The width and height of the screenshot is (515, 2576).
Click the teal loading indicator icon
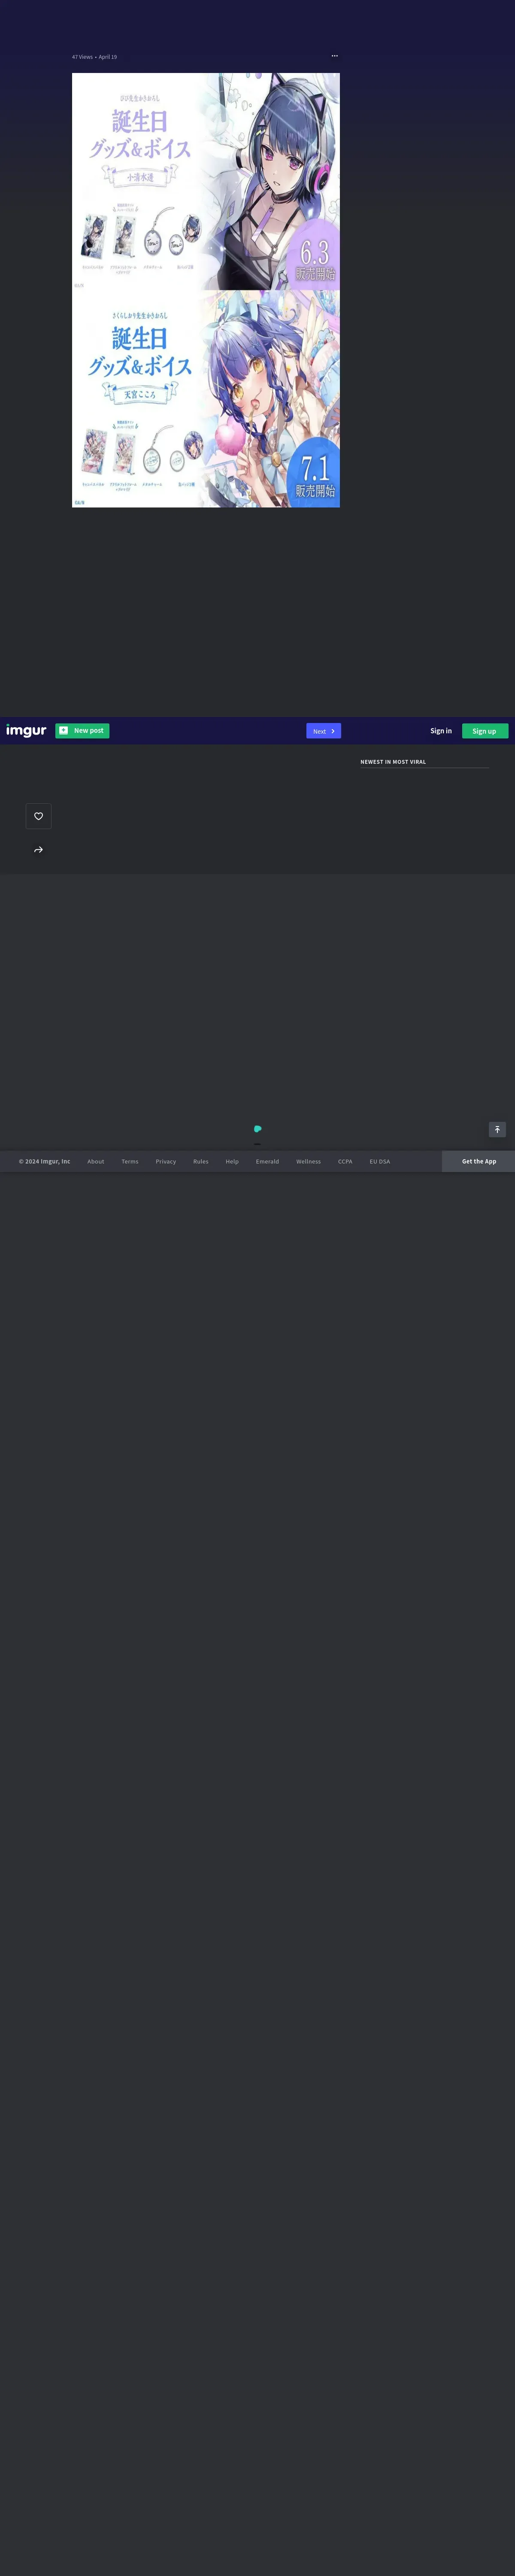tap(257, 1129)
